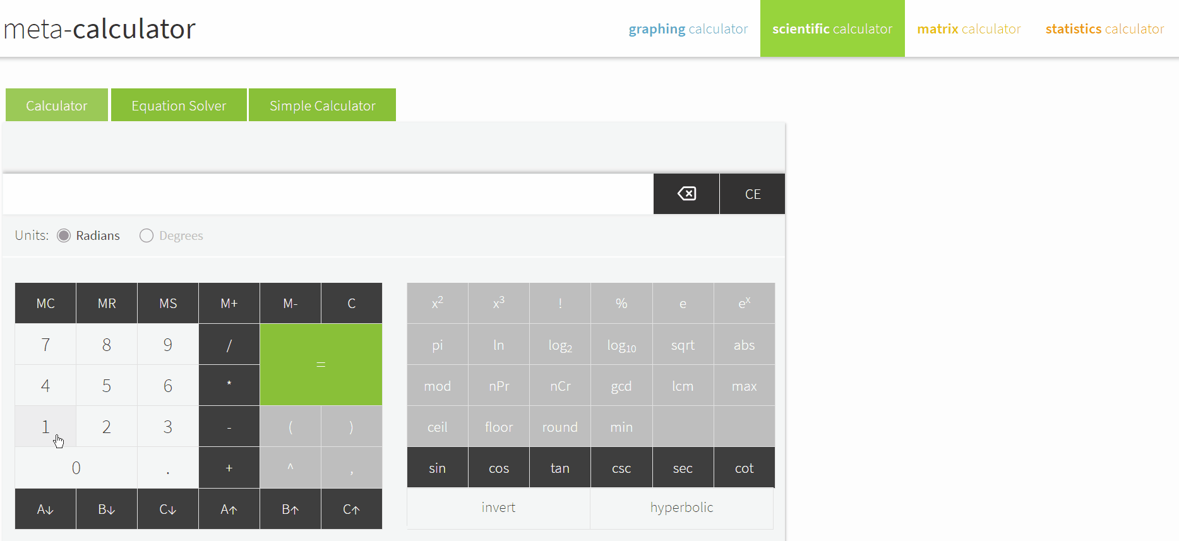Viewport: 1179px width, 541px height.
Task: Click the A down-arrow variable store key
Action: coord(45,509)
